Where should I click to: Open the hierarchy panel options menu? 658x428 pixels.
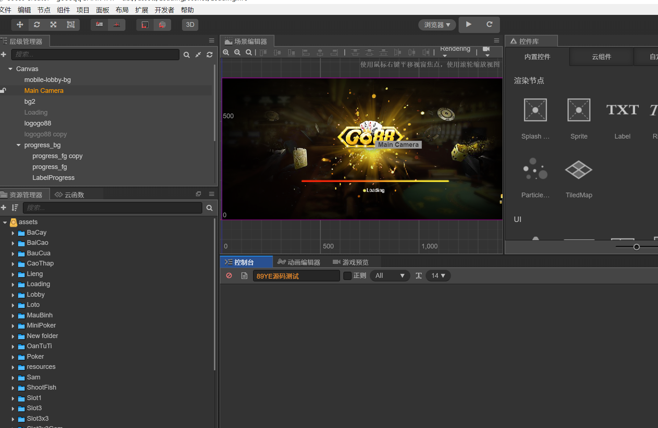(212, 41)
